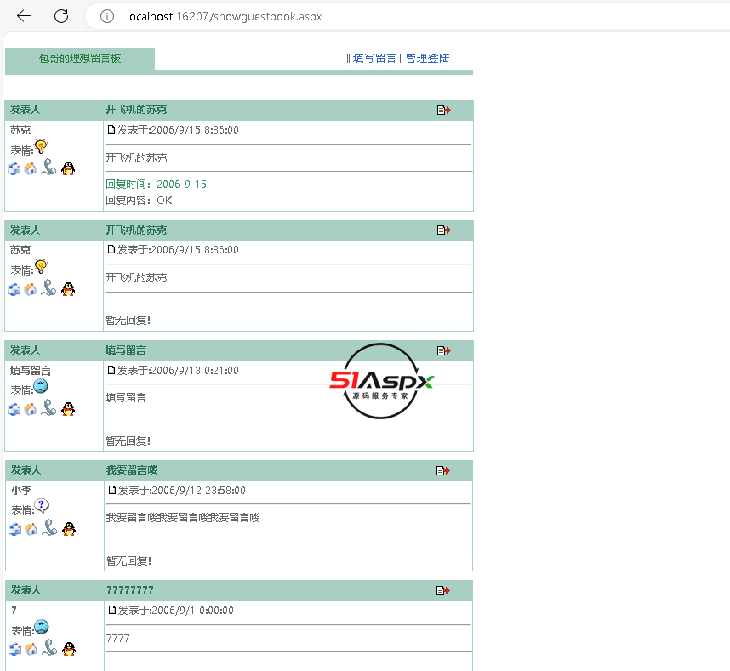The image size is (730, 671).
Task: Click poster name 小李
Action: pyautogui.click(x=21, y=491)
